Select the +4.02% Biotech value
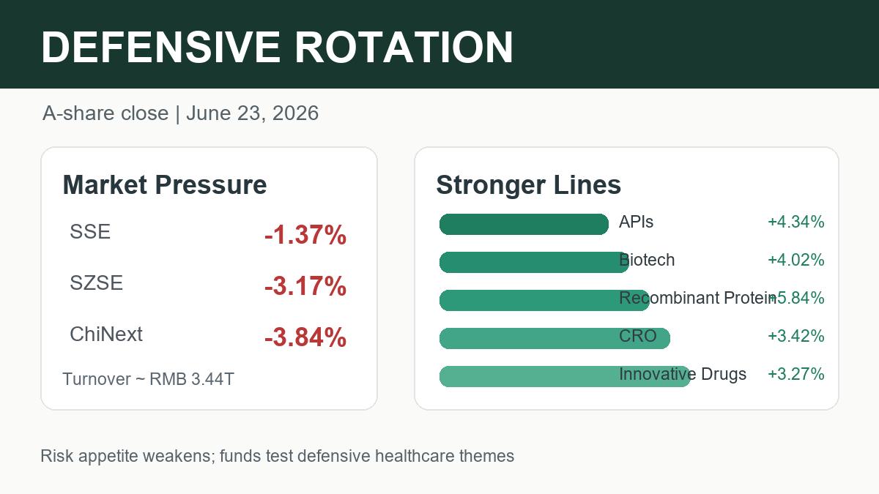 [795, 260]
